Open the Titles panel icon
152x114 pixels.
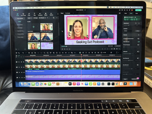(35, 14)
